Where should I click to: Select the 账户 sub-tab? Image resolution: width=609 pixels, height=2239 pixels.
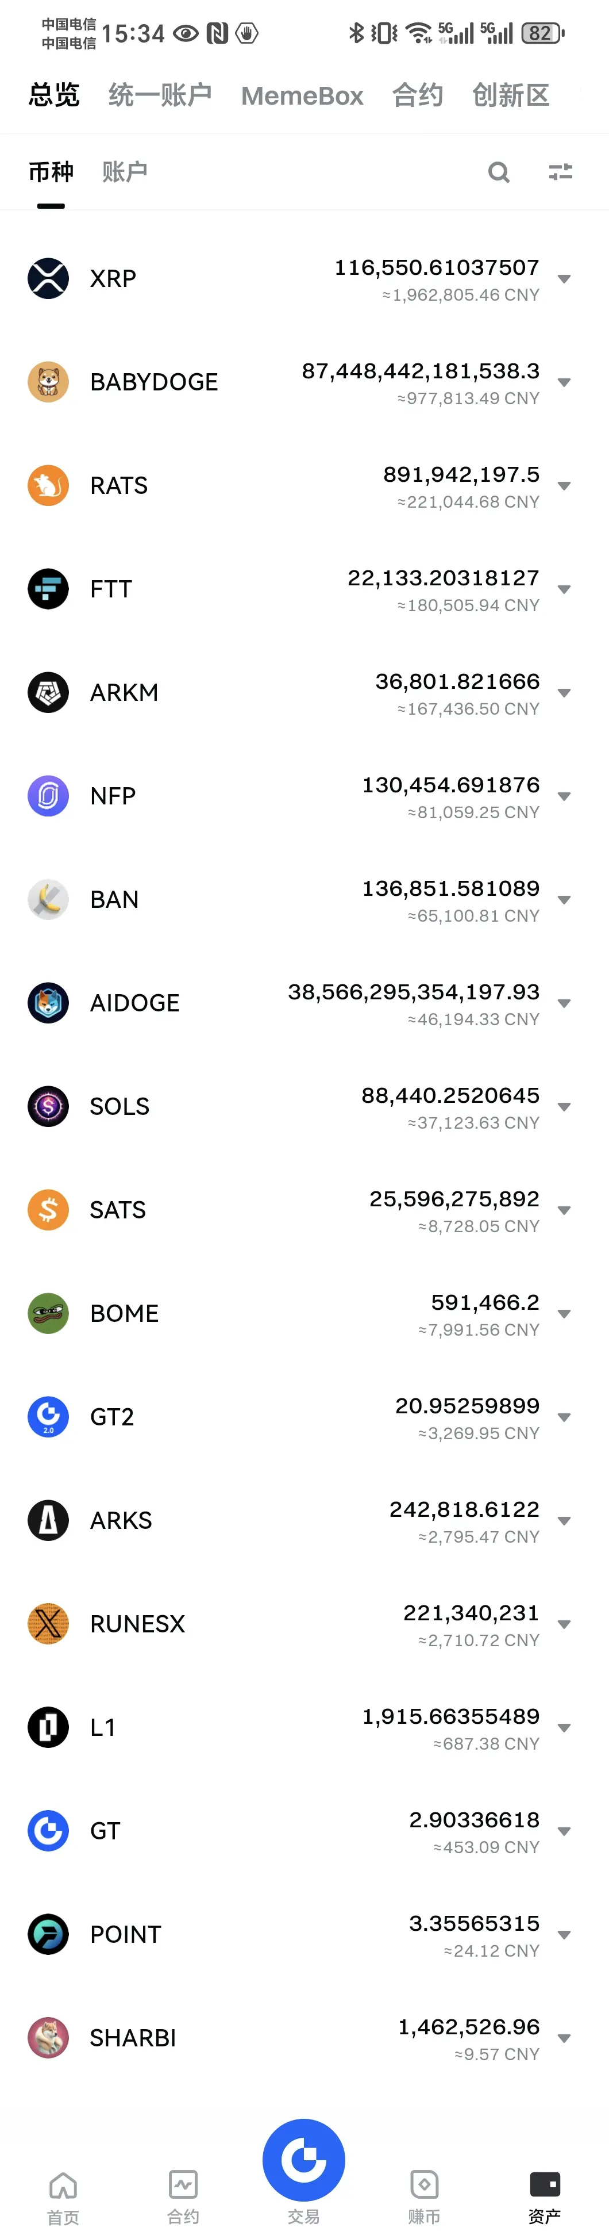pos(125,172)
